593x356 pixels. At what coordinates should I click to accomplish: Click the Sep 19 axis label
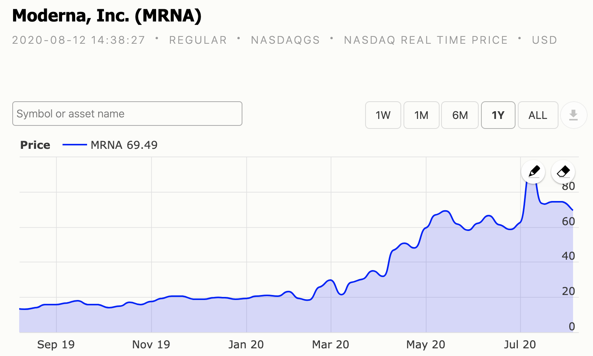[x=56, y=344]
